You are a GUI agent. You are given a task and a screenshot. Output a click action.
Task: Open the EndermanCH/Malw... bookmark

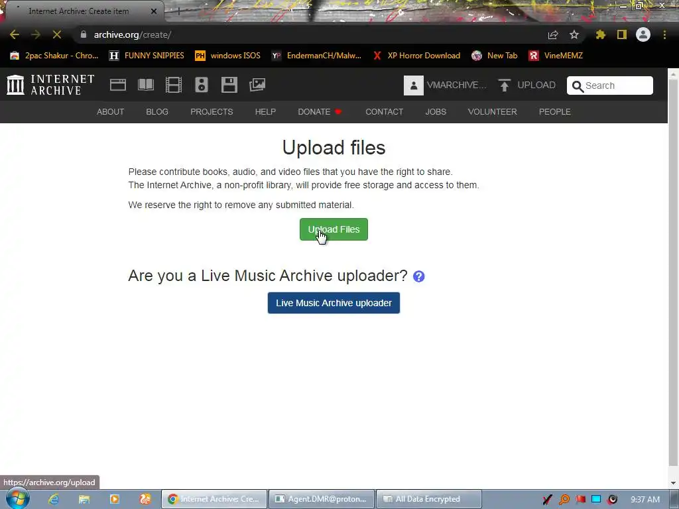point(316,56)
